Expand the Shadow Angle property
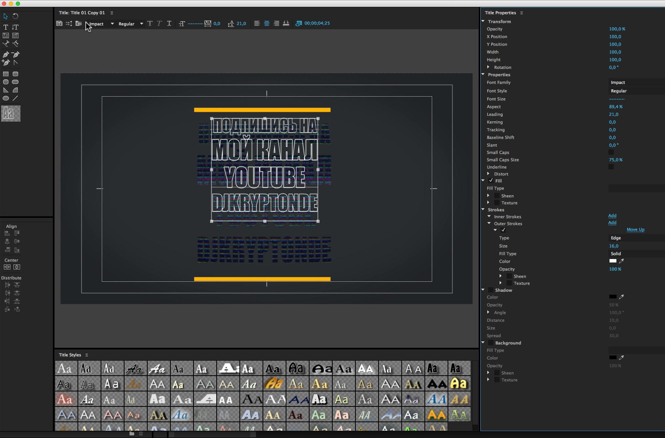This screenshot has width=665, height=438. (x=488, y=312)
